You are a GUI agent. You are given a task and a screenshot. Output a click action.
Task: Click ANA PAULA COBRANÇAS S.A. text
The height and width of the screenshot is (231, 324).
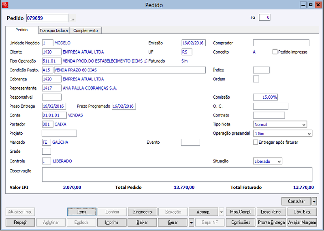90,88
